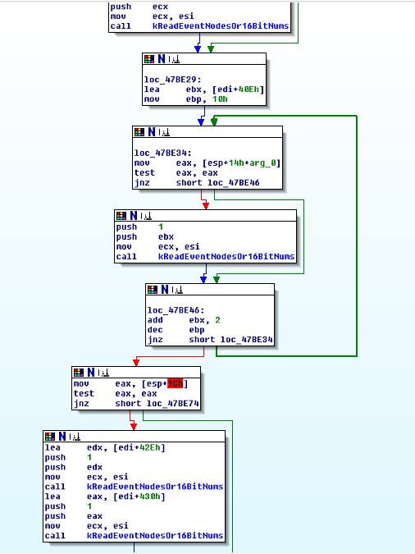Click 'mov ecx, esi' below 'push ebx'

[x=157, y=246]
